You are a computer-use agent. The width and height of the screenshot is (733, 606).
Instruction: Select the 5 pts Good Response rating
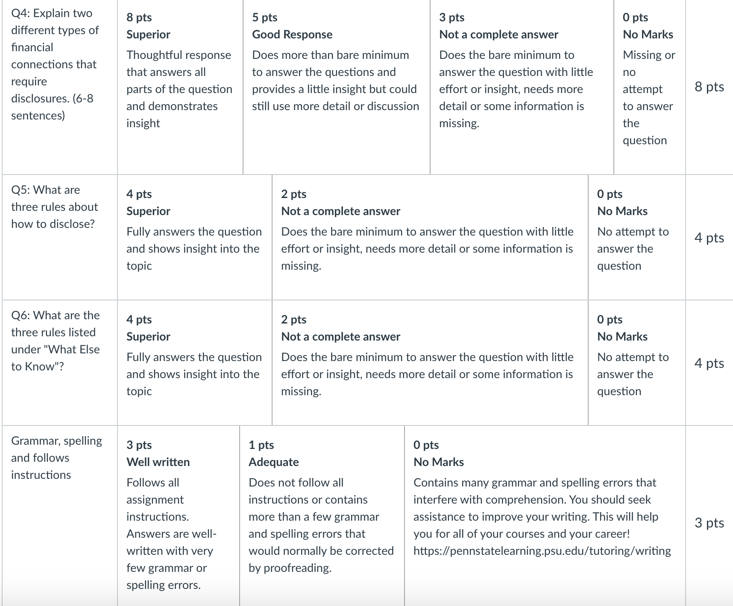(x=337, y=87)
